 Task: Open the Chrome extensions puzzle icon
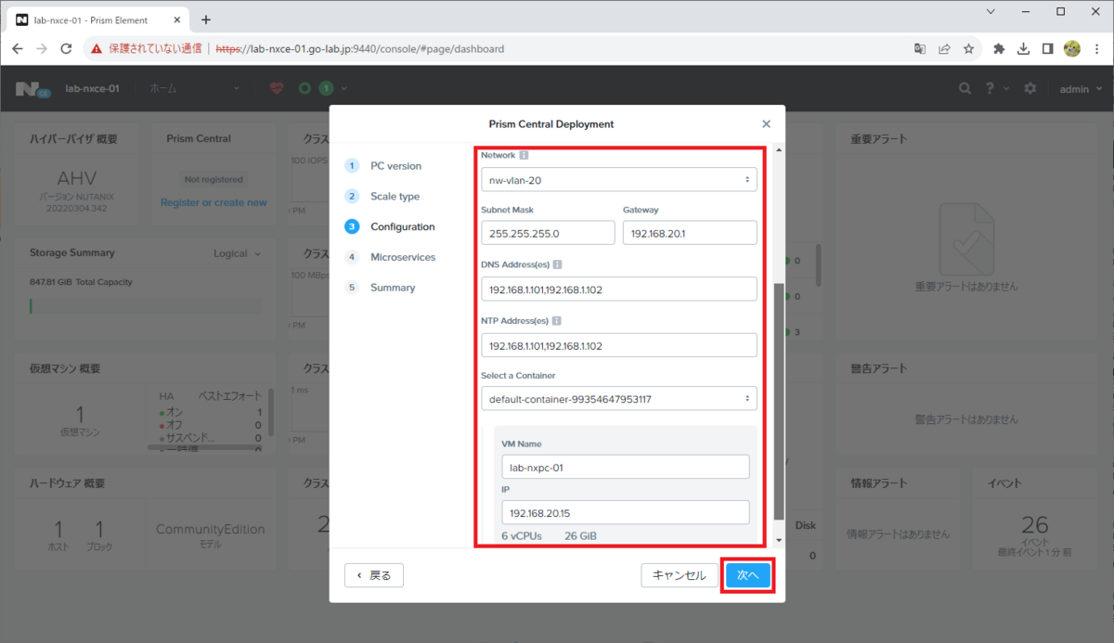tap(999, 48)
